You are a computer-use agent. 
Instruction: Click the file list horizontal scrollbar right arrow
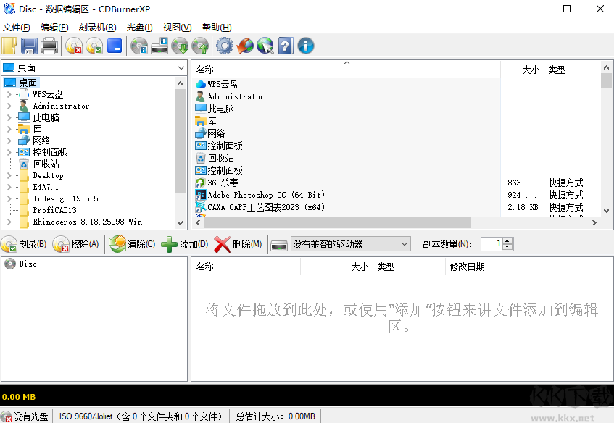click(594, 222)
